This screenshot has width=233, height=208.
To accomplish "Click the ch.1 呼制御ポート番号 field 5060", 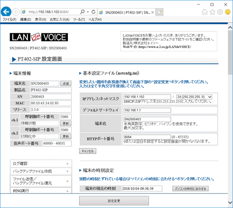I will [x=66, y=117].
